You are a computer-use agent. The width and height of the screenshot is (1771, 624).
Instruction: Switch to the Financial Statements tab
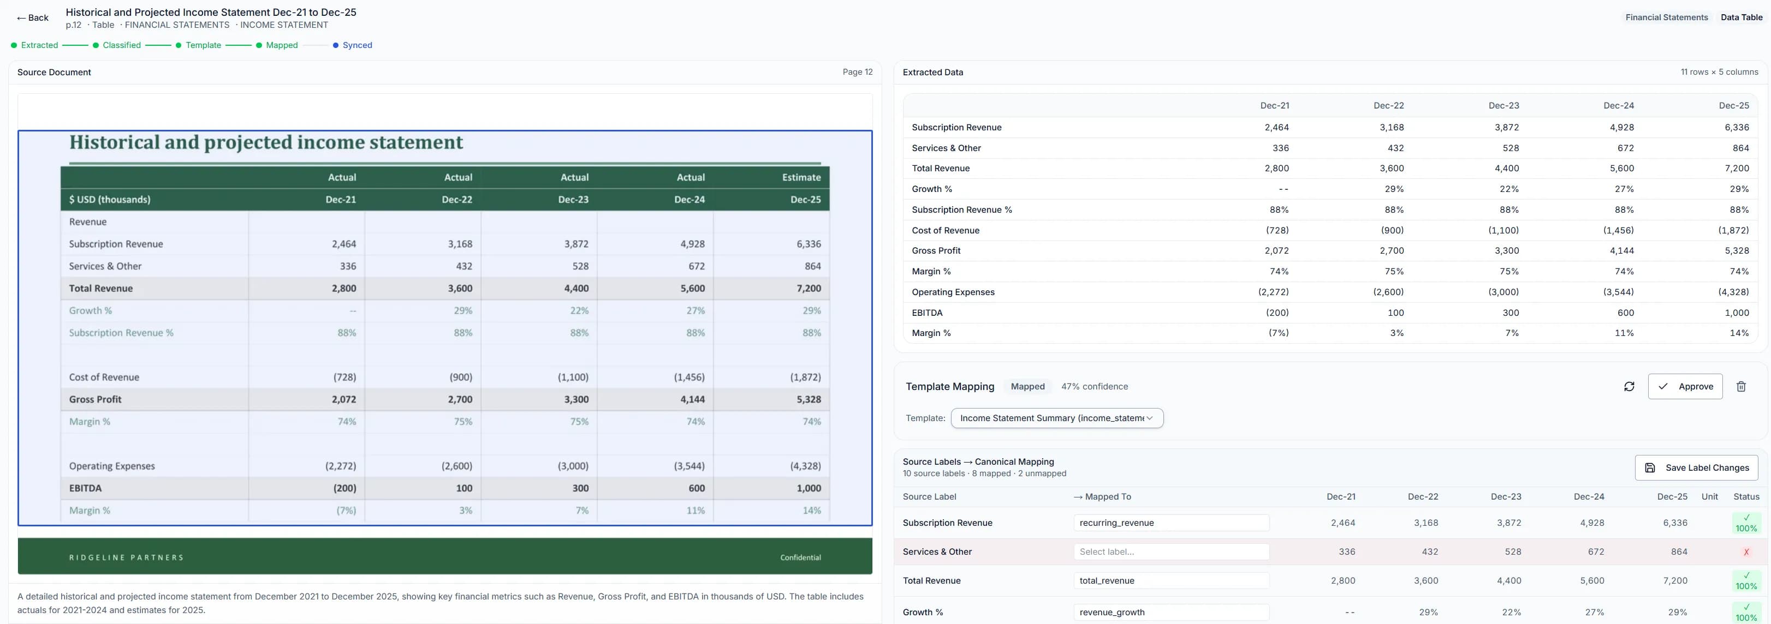[x=1666, y=16]
